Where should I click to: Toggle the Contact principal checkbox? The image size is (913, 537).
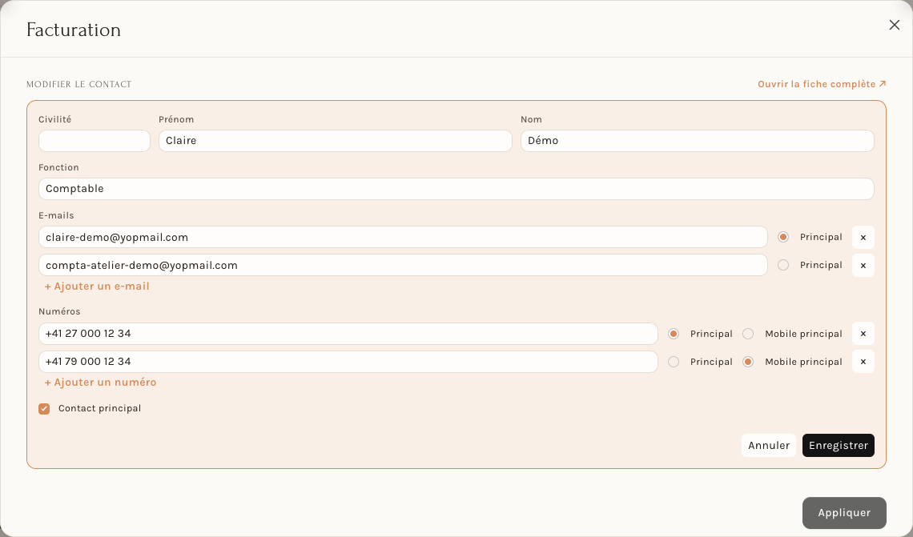pos(44,408)
